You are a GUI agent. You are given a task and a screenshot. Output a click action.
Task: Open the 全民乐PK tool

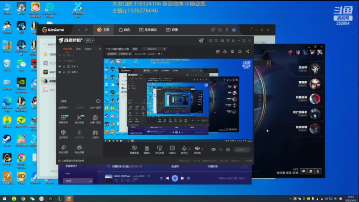coord(63,108)
